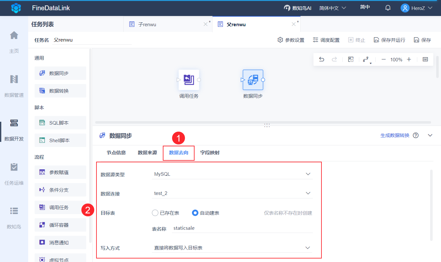
Task: Select the 循环容器 node in the palette
Action: click(x=60, y=225)
